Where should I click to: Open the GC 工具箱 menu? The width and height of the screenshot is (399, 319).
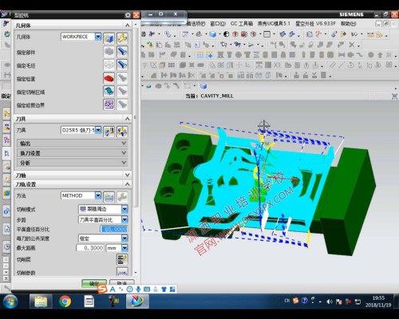point(242,24)
